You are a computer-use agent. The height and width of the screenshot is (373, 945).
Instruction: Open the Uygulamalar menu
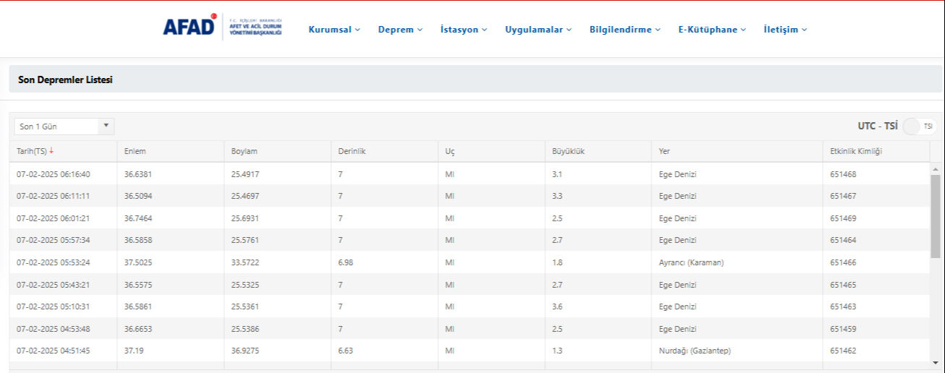[x=538, y=30]
